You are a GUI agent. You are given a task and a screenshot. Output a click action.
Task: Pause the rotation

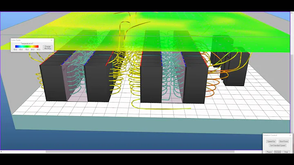point(269,152)
